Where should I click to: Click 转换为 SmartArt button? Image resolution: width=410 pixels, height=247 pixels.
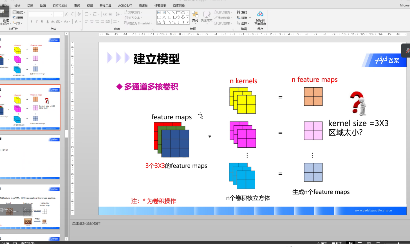tap(138, 24)
